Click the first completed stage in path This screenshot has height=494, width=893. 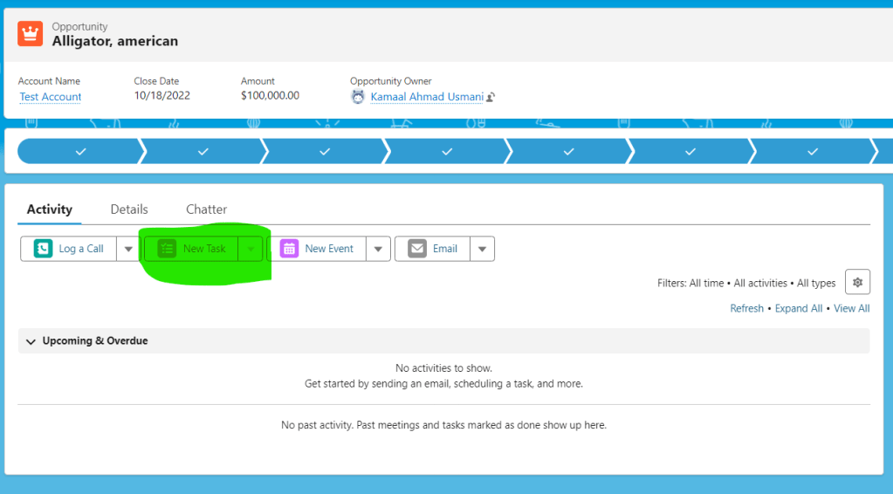[x=79, y=151]
